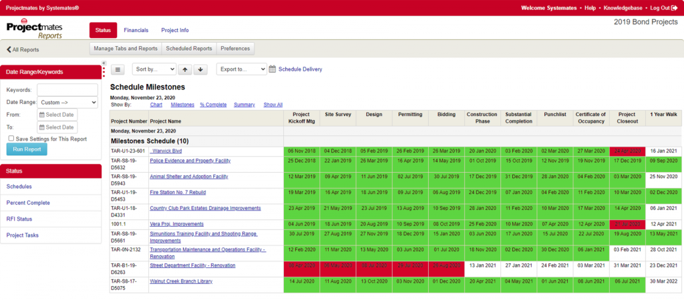Click the Project Kickoff Mtg column header

click(302, 118)
